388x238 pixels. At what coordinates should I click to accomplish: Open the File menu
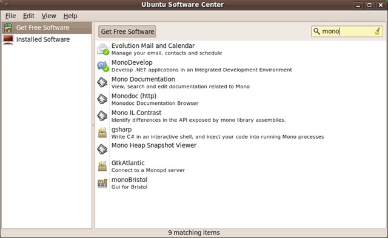point(10,16)
